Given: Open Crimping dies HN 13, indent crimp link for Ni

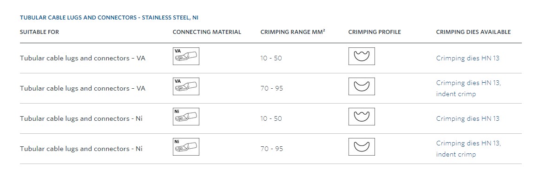Looking at the screenshot, I should (469, 149).
